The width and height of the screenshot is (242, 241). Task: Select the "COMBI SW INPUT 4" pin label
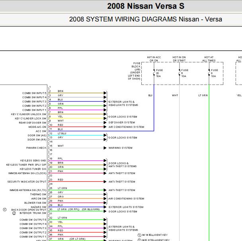pyautogui.click(x=34, y=97)
